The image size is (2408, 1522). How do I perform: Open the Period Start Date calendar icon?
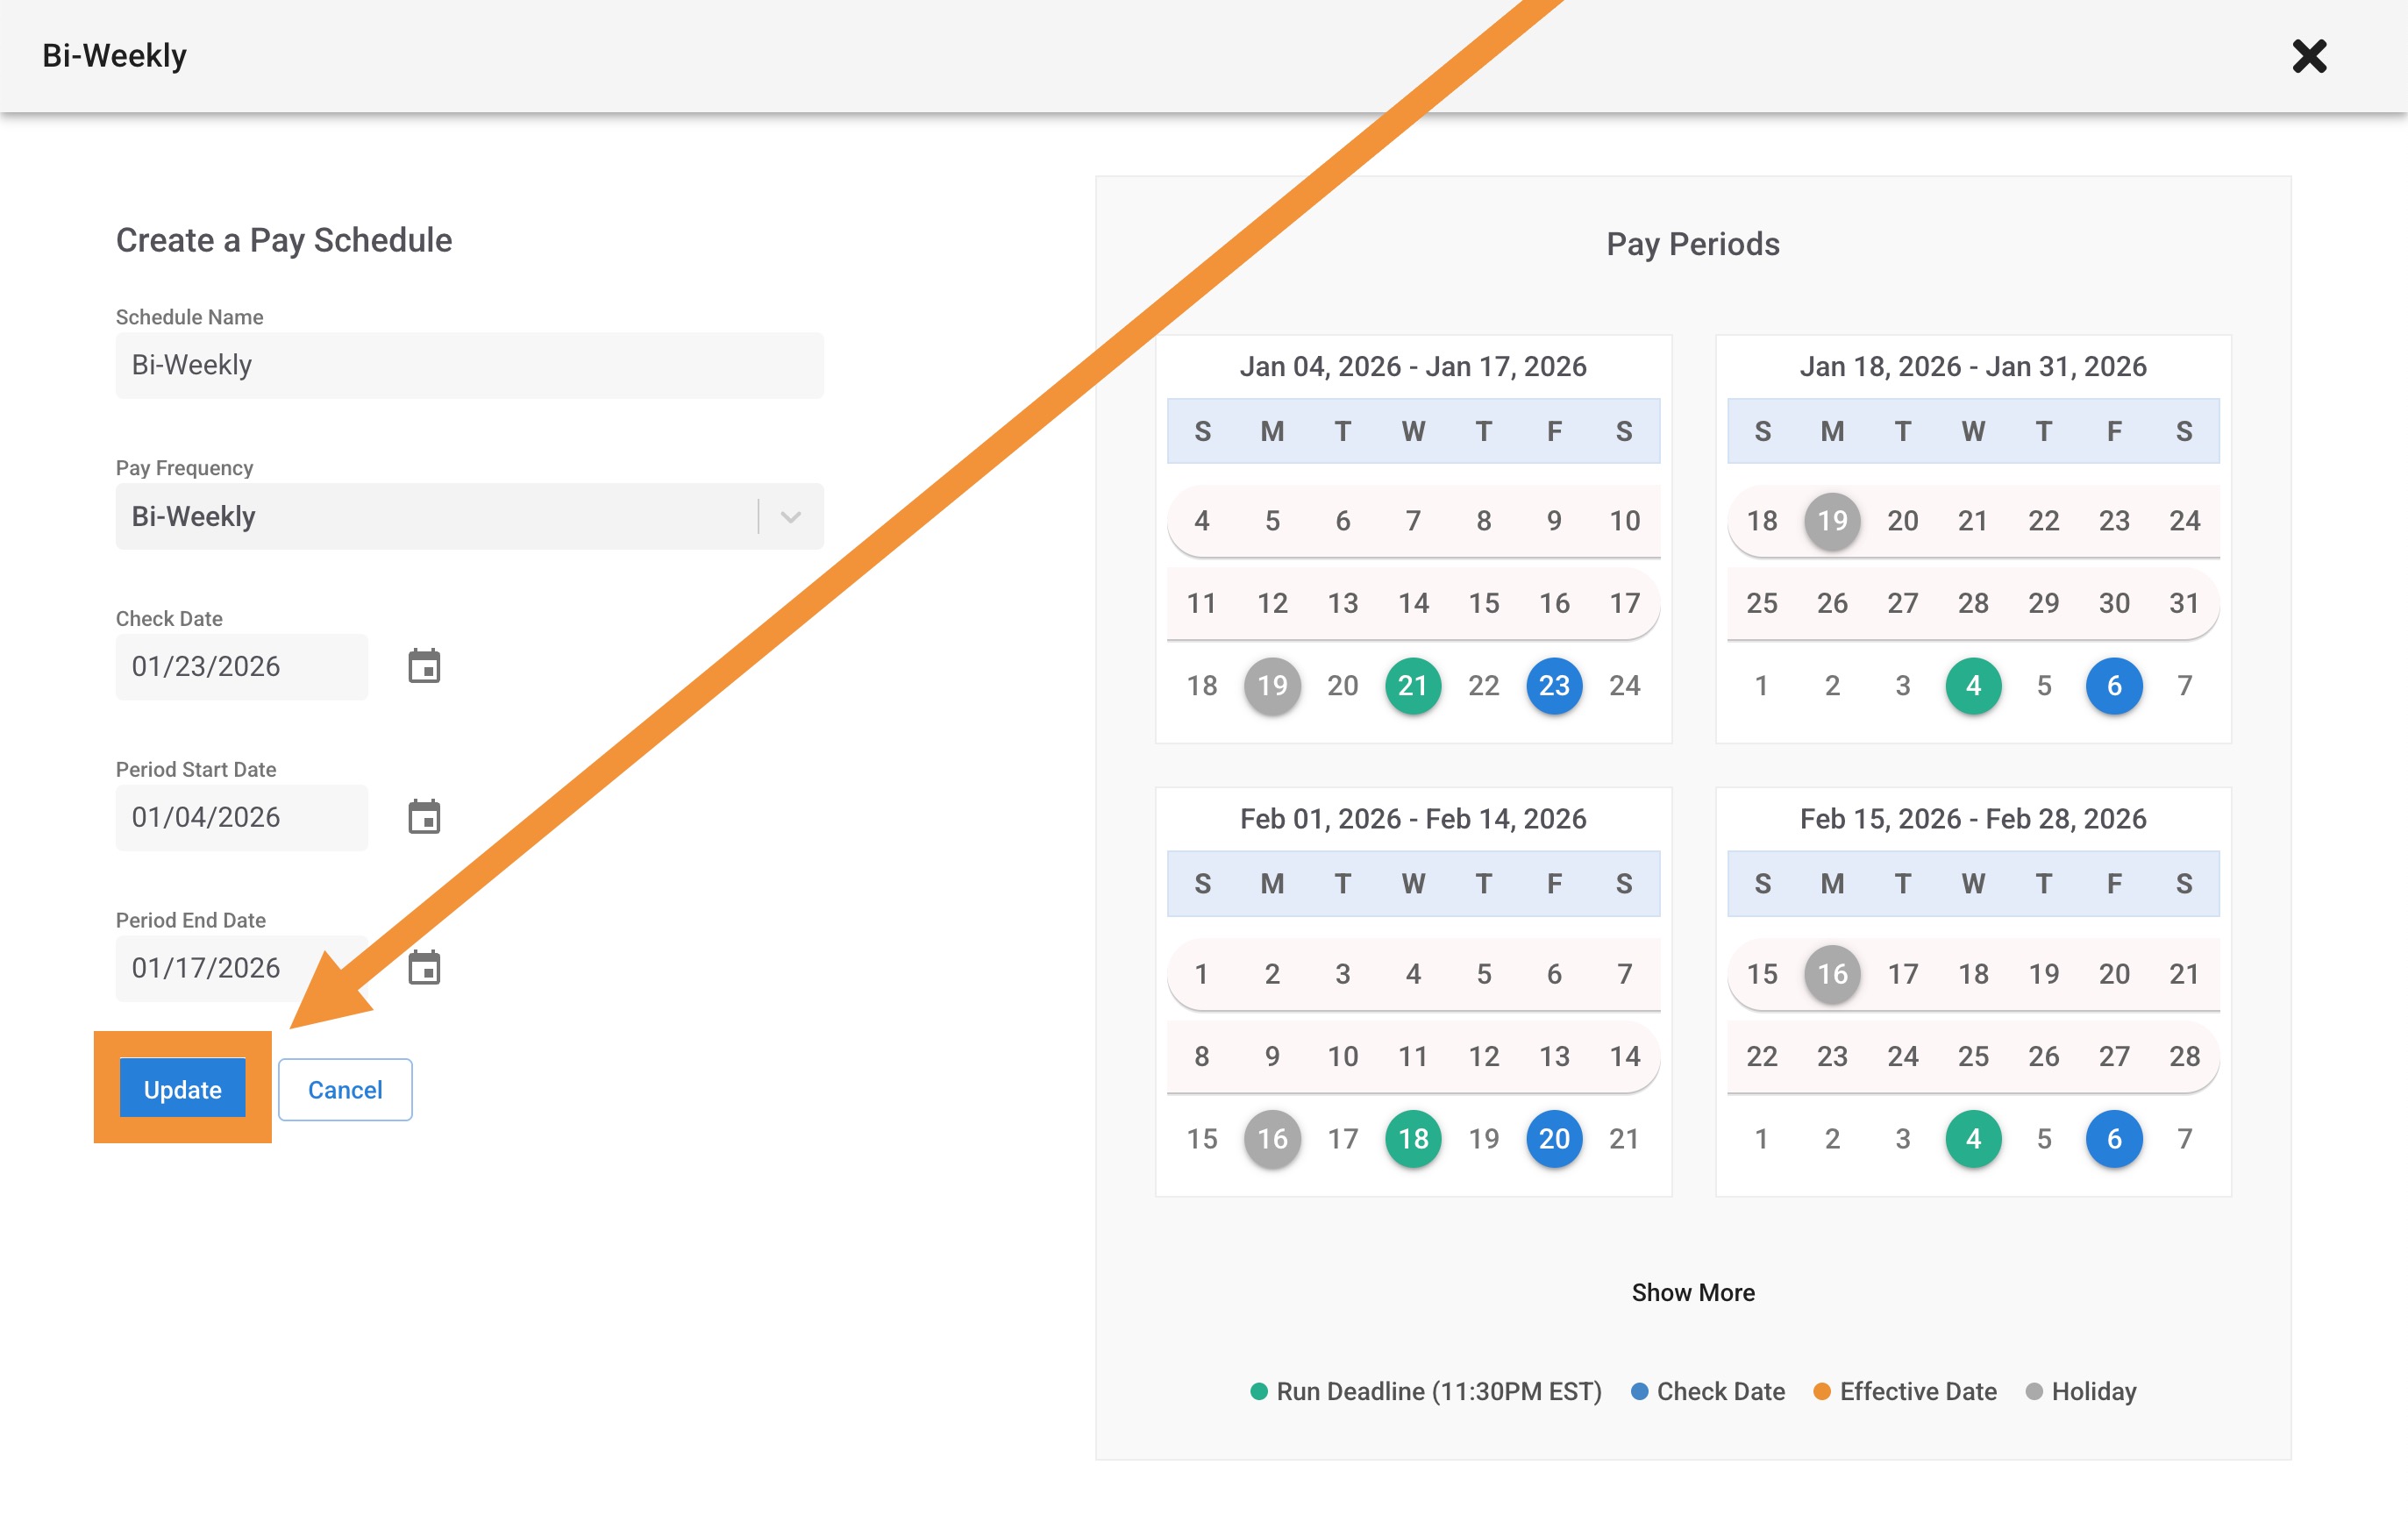(424, 817)
